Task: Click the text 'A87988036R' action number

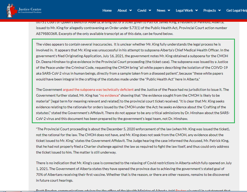Action: [47, 34]
